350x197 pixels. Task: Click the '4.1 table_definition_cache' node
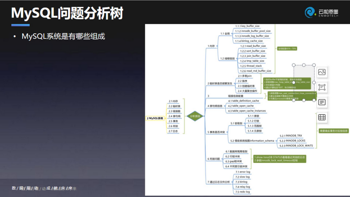coord(243,101)
